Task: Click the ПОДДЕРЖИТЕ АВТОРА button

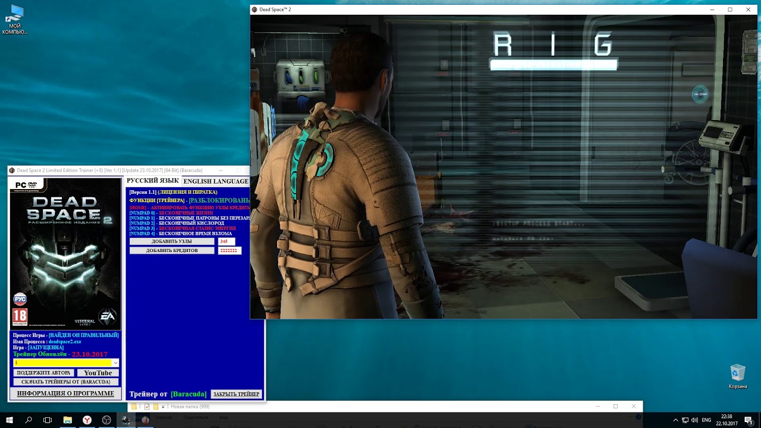Action: (44, 373)
